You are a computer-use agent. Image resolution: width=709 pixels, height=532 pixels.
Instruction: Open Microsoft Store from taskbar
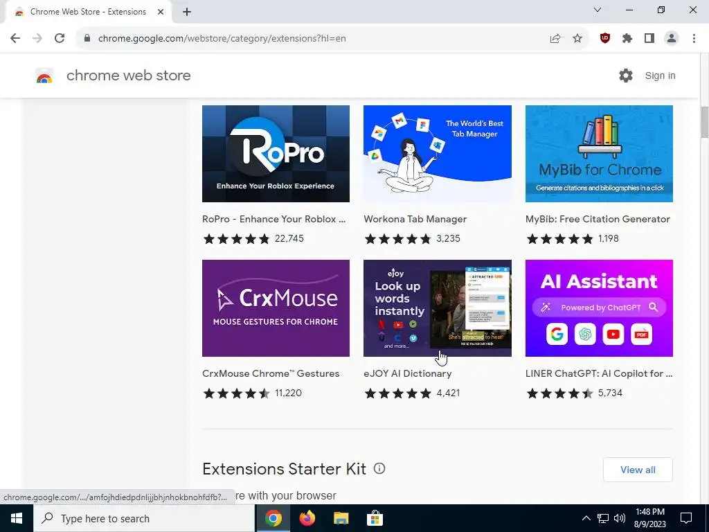pyautogui.click(x=375, y=518)
